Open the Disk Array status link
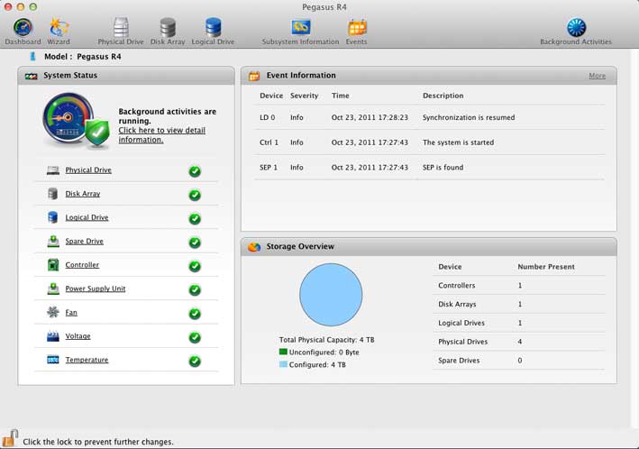639x449 pixels. 83,194
